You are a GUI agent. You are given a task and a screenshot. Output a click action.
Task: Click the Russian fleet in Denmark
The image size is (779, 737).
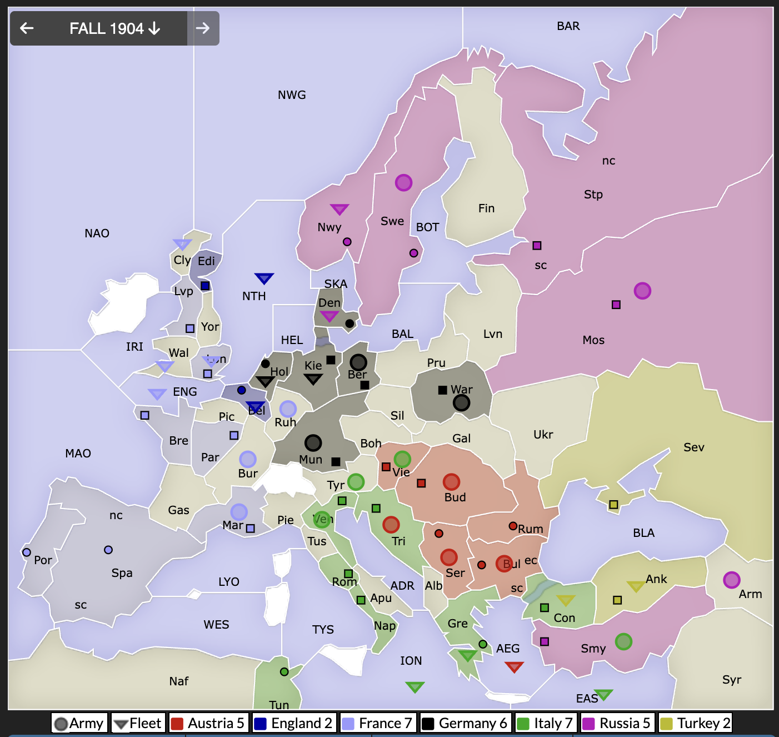coord(329,316)
